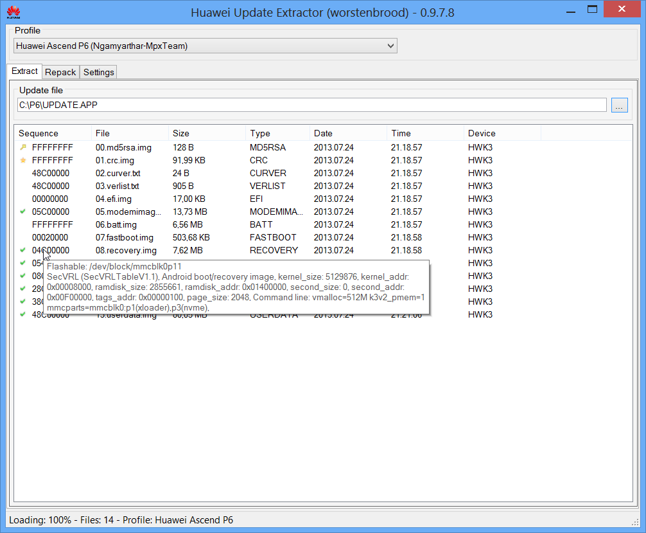Sort by Device column header

502,133
